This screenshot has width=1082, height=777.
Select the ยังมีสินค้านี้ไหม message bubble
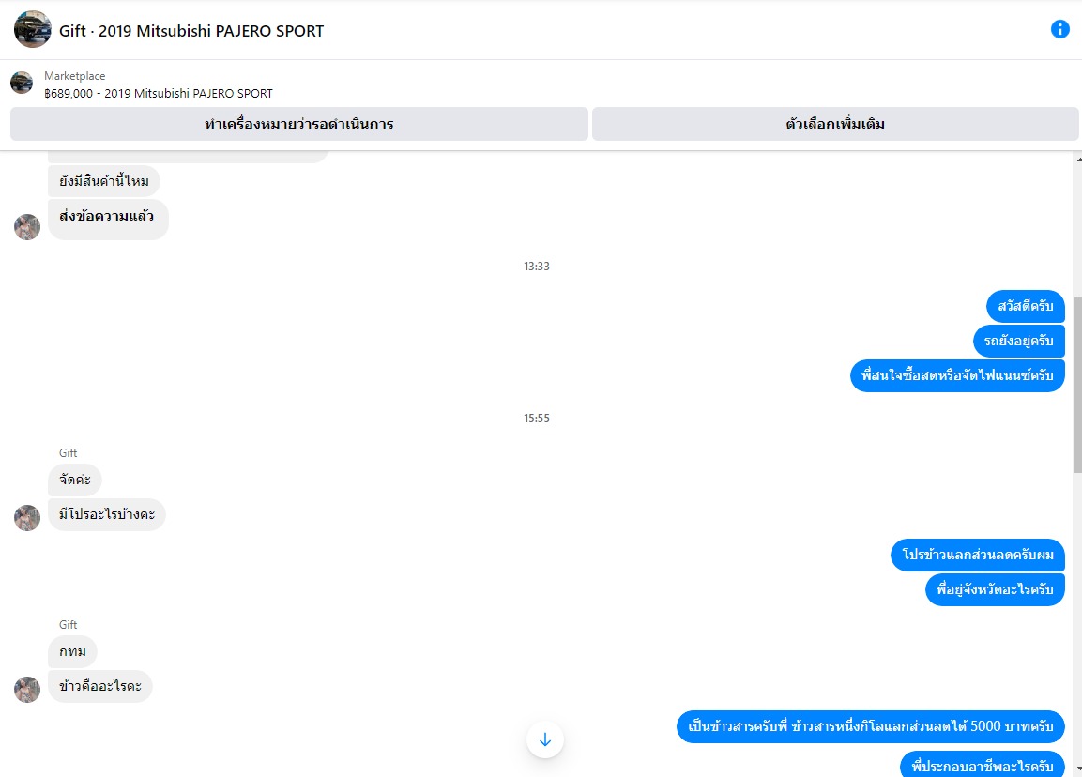103,181
